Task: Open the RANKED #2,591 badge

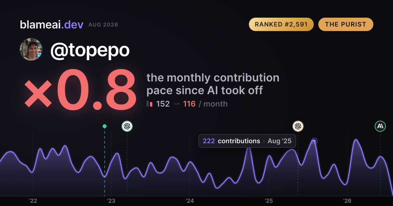Action: tap(281, 25)
